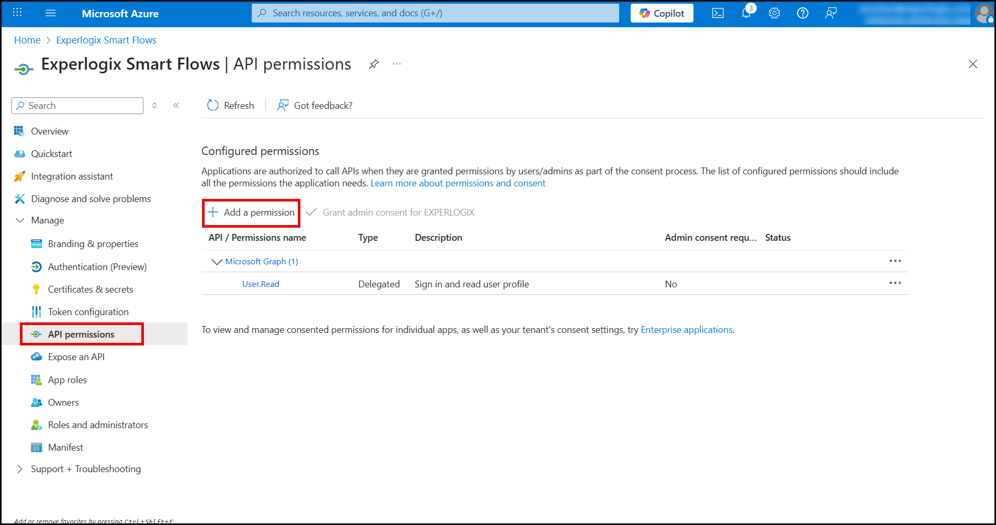996x525 pixels.
Task: Click the Refresh button
Action: coord(230,105)
